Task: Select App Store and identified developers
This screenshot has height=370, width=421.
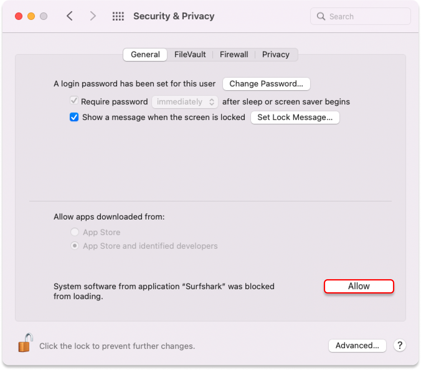Action: coord(75,246)
